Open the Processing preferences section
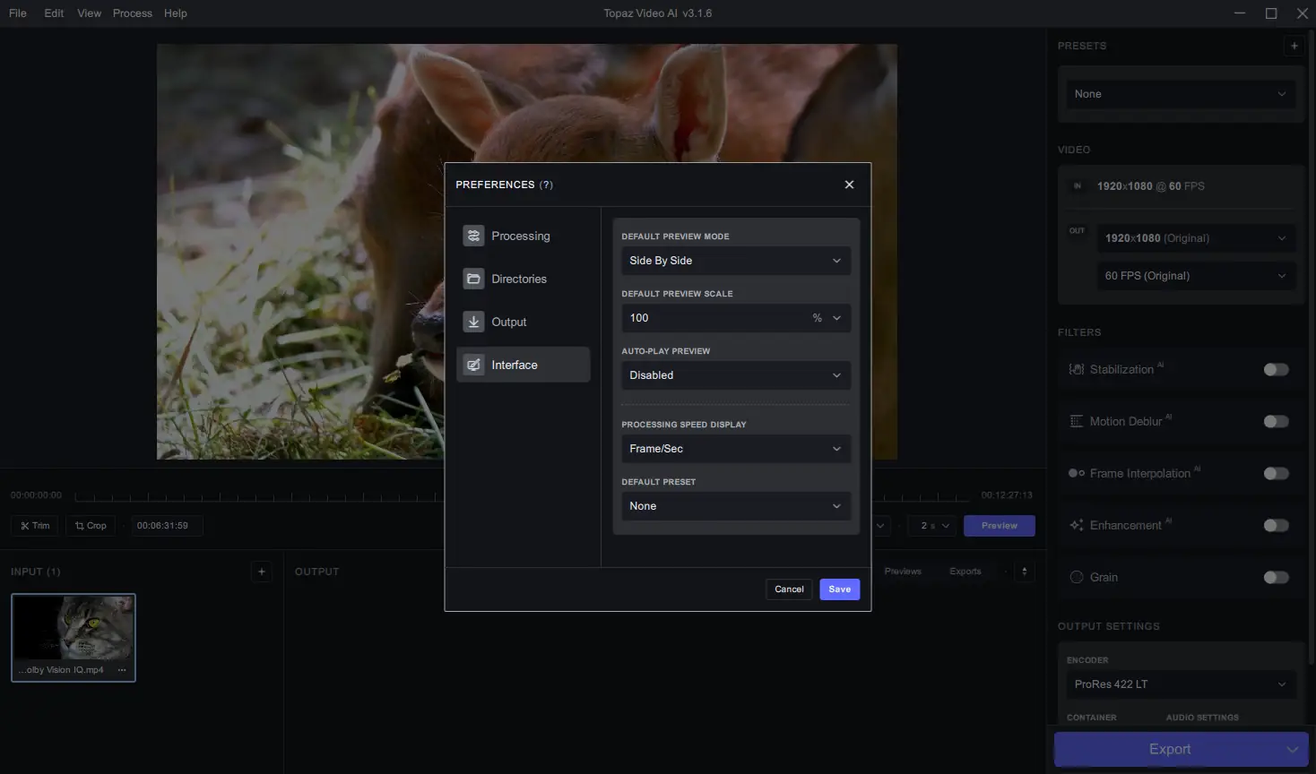The height and width of the screenshot is (774, 1316). [523, 236]
